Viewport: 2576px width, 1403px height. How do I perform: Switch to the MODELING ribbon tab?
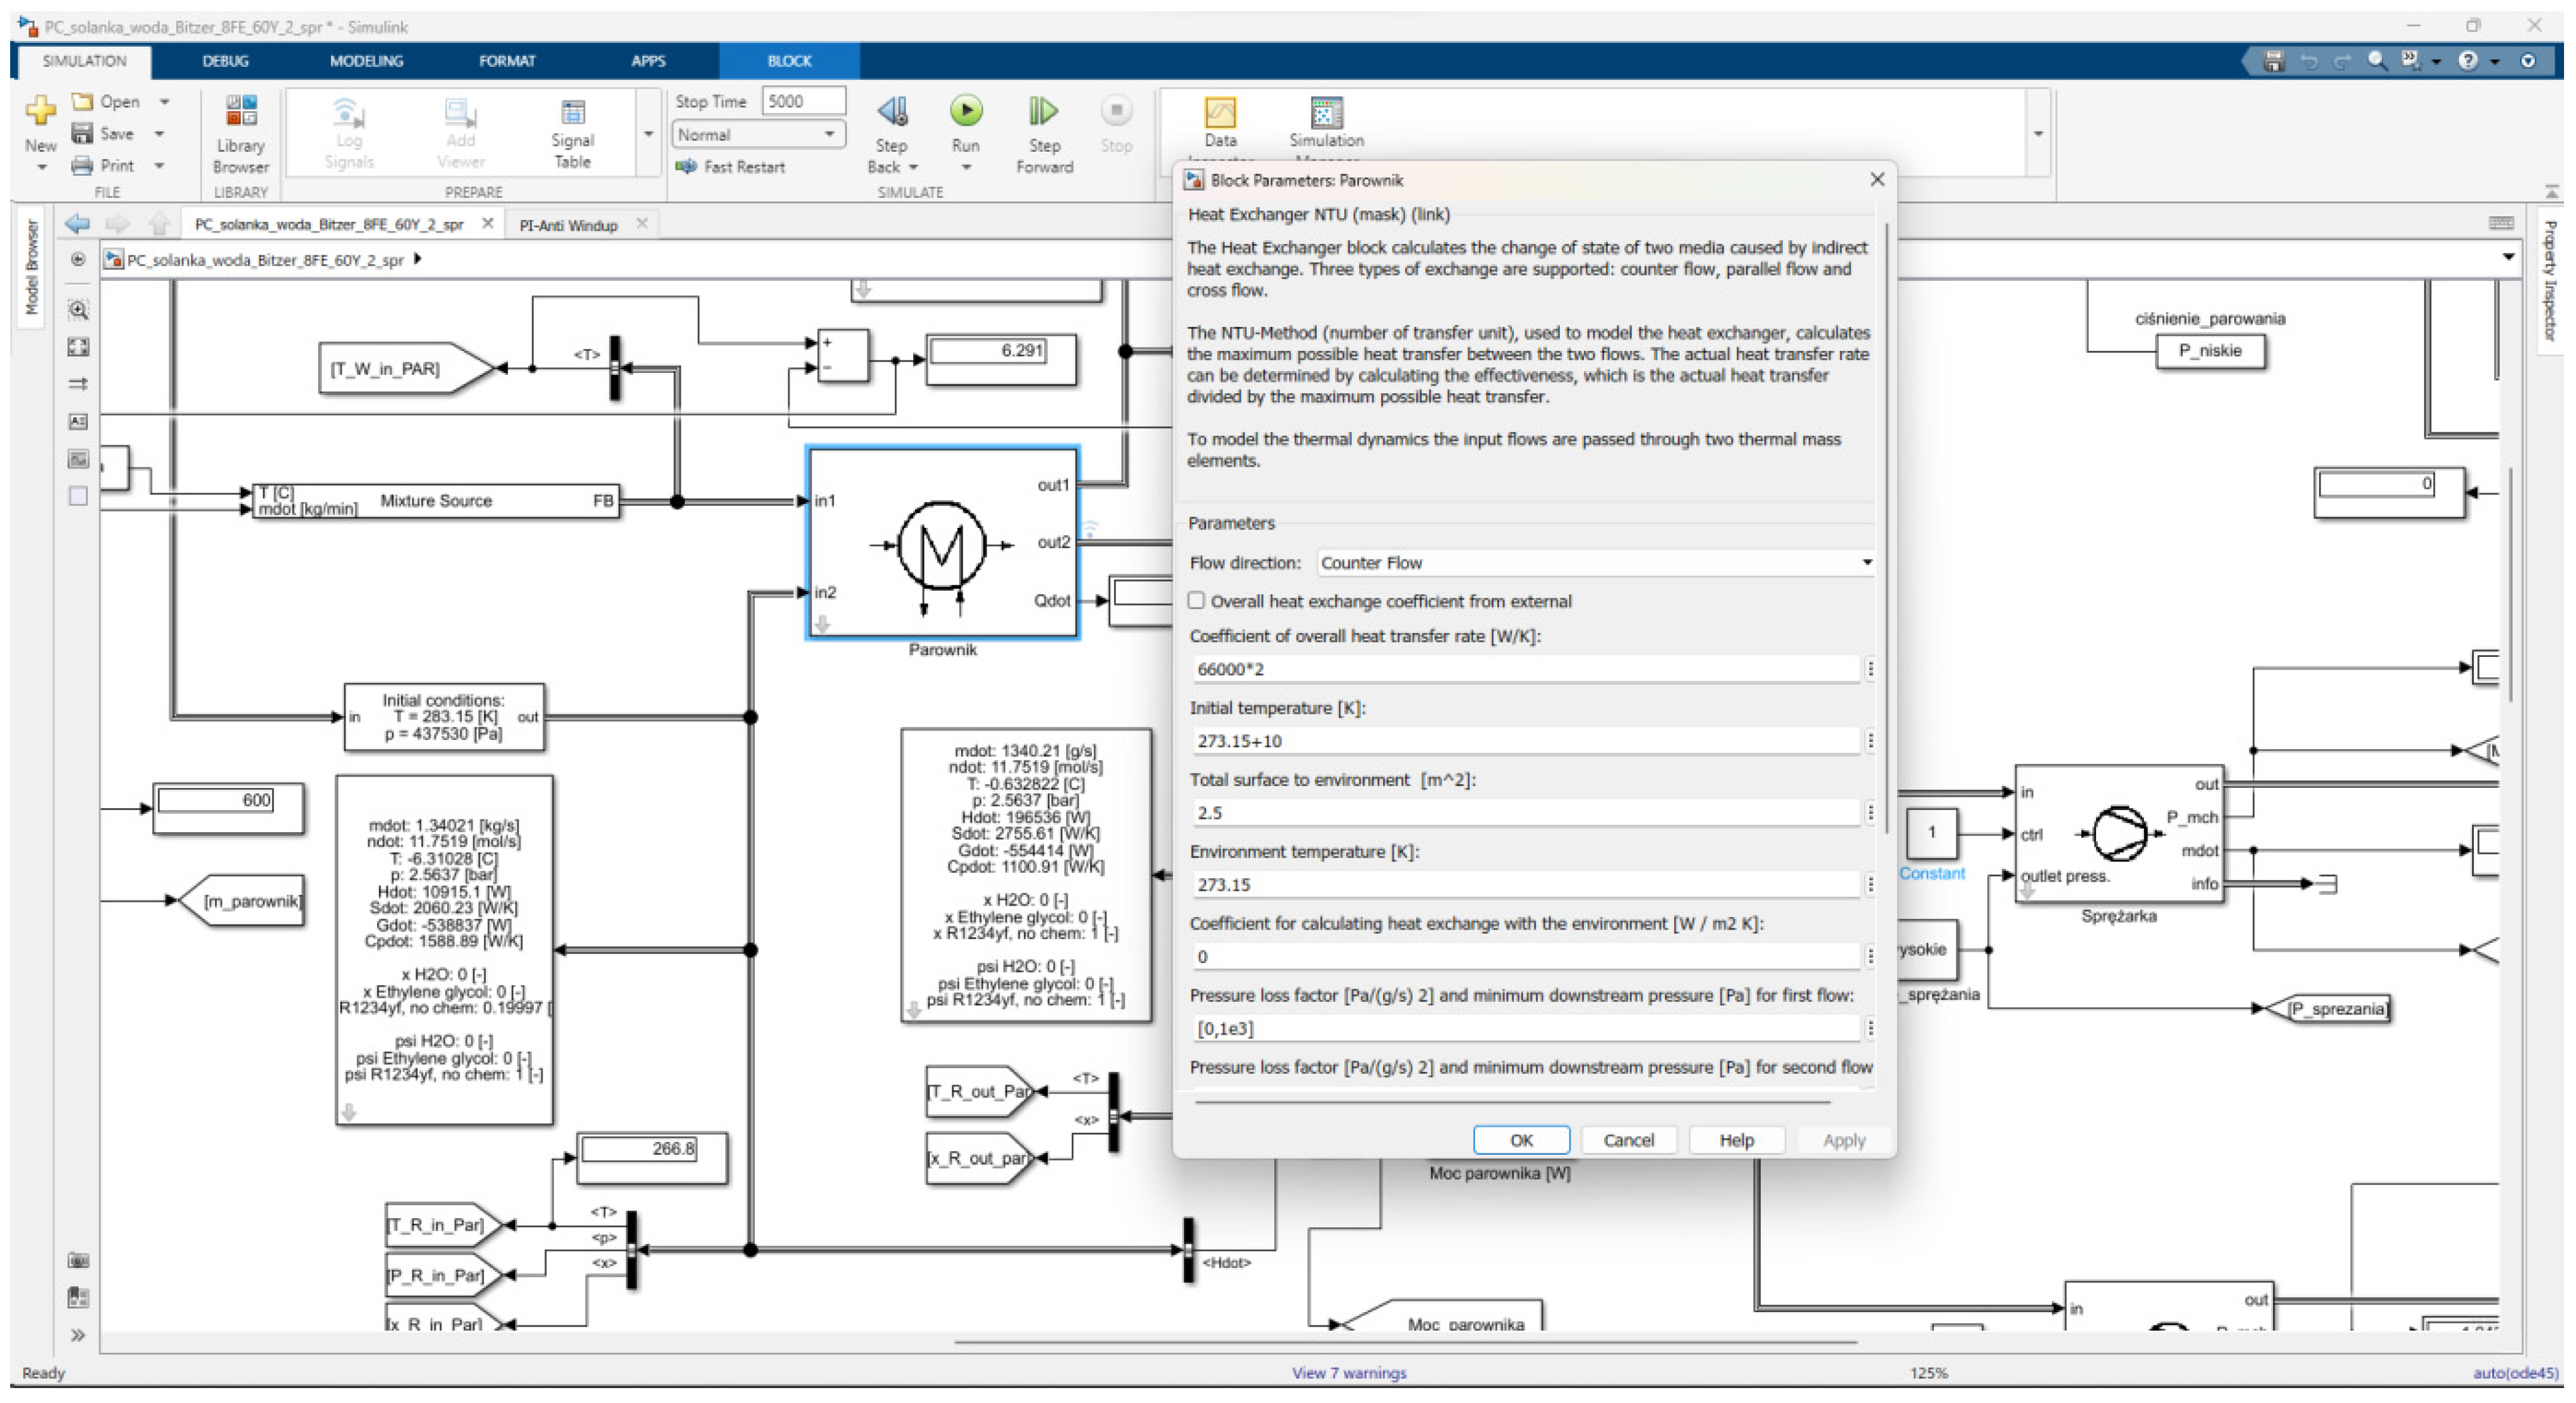[x=366, y=61]
